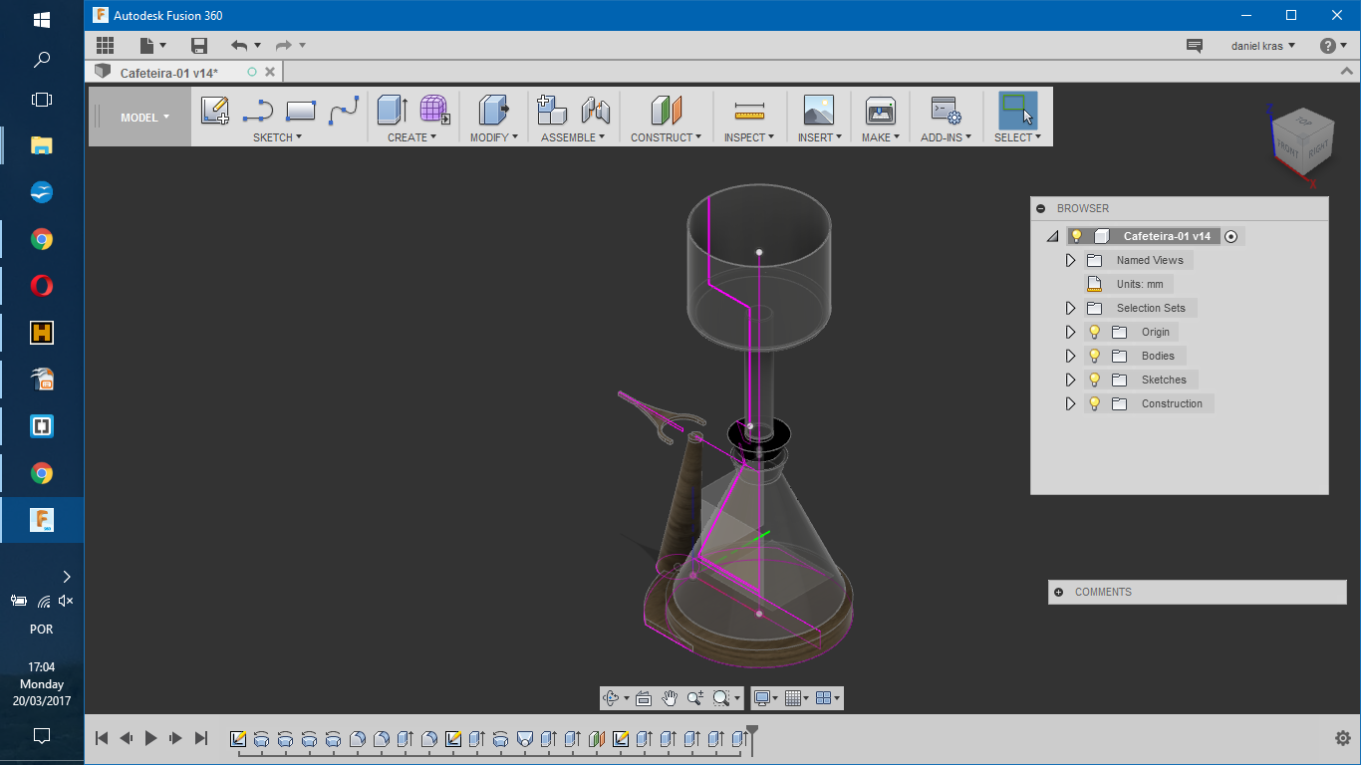Hide the Sketches folder via its lightbulb

pos(1094,380)
